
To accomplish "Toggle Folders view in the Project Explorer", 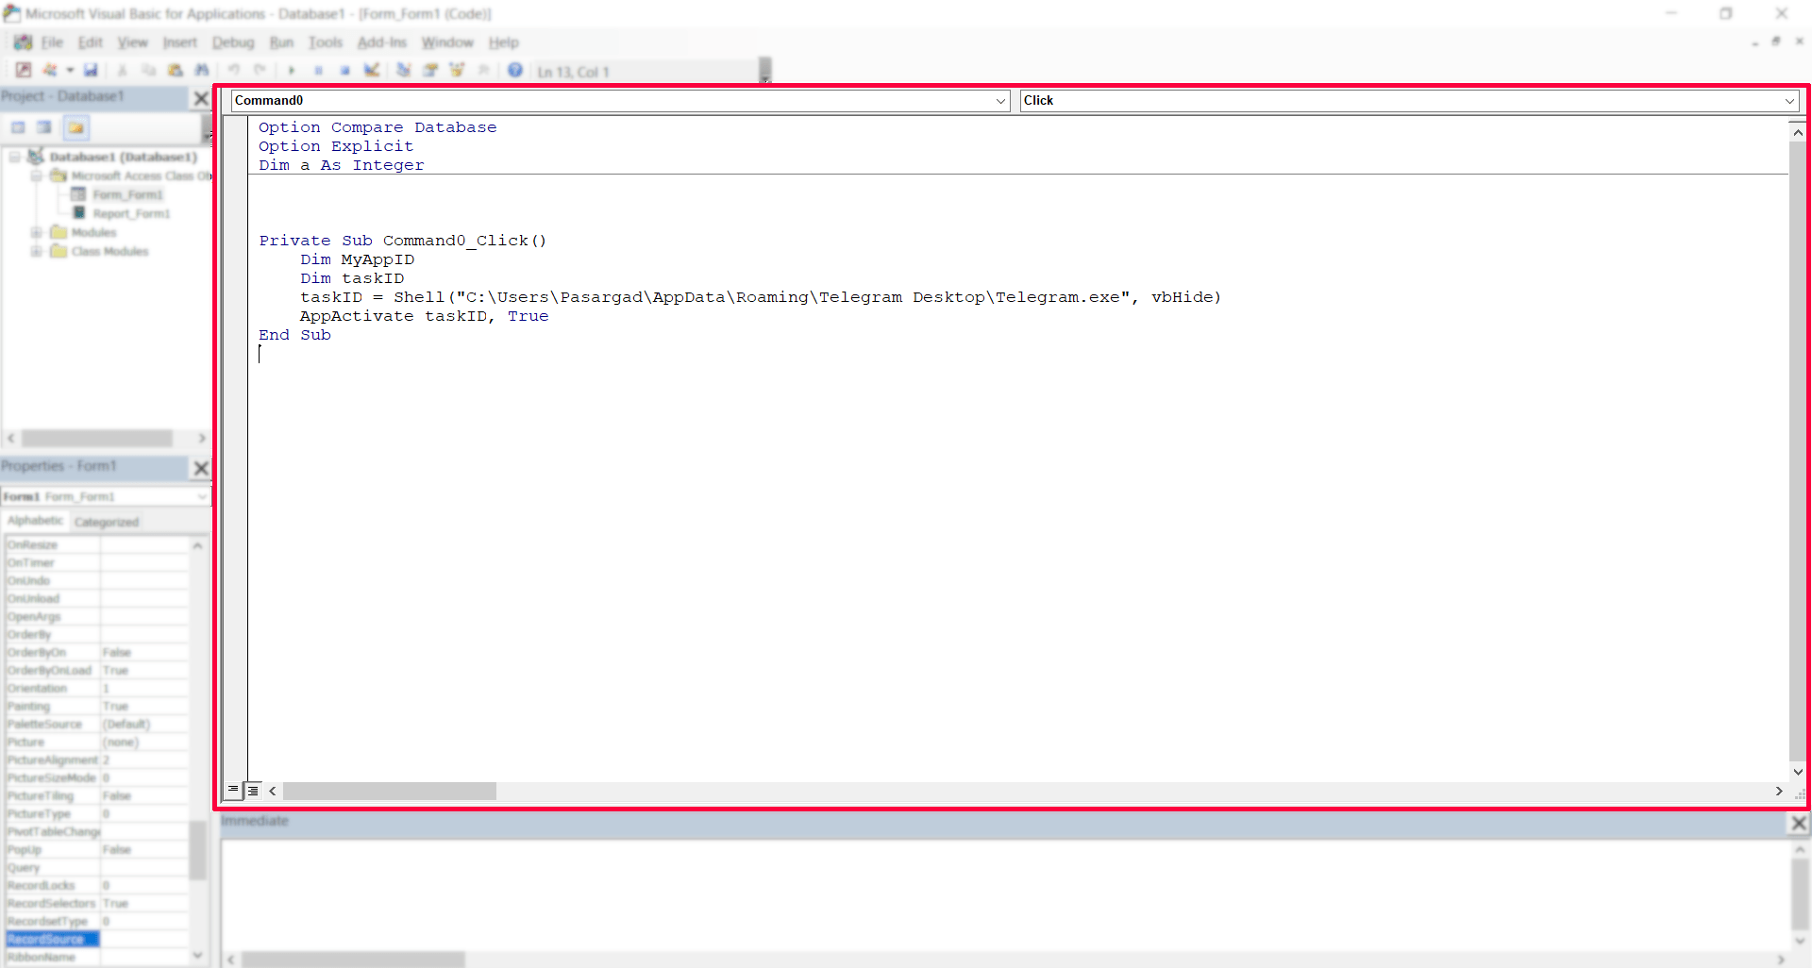I will pos(75,127).
